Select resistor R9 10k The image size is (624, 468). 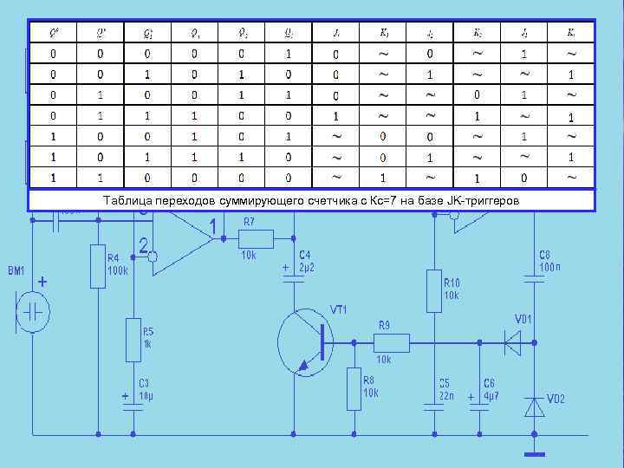392,342
